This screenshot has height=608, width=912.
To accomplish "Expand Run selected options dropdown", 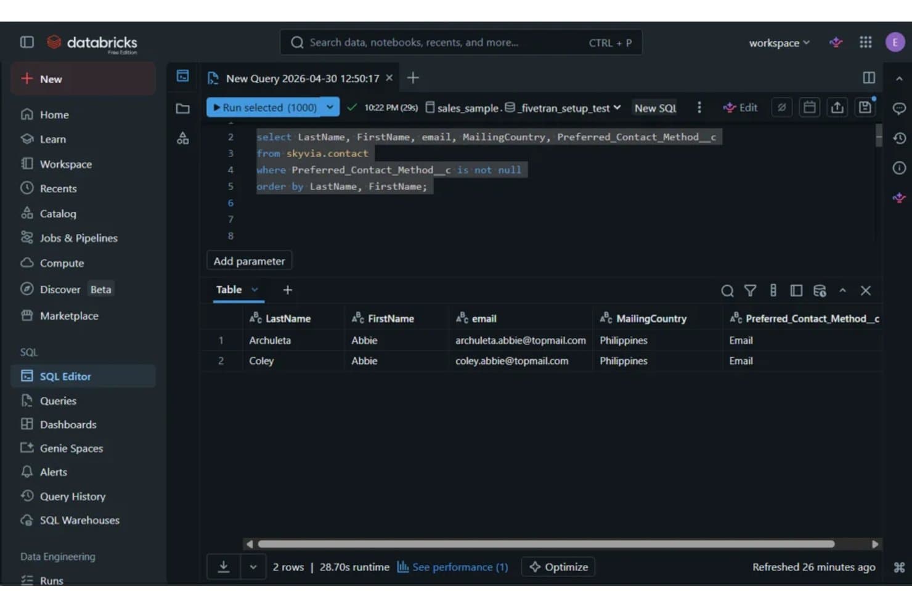I will (330, 107).
